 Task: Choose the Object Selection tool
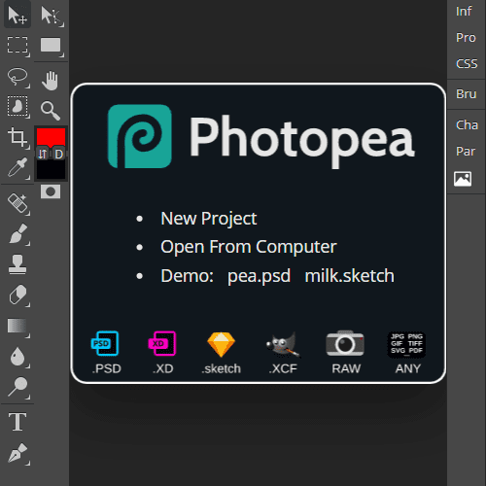[x=17, y=106]
